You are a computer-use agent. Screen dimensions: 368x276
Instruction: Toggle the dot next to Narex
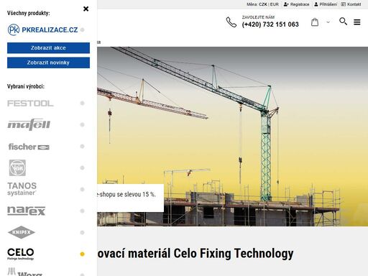coord(82,211)
